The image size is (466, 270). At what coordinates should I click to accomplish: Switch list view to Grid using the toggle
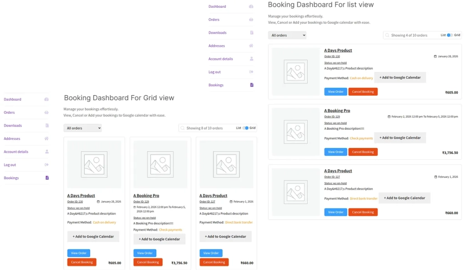[x=449, y=35]
